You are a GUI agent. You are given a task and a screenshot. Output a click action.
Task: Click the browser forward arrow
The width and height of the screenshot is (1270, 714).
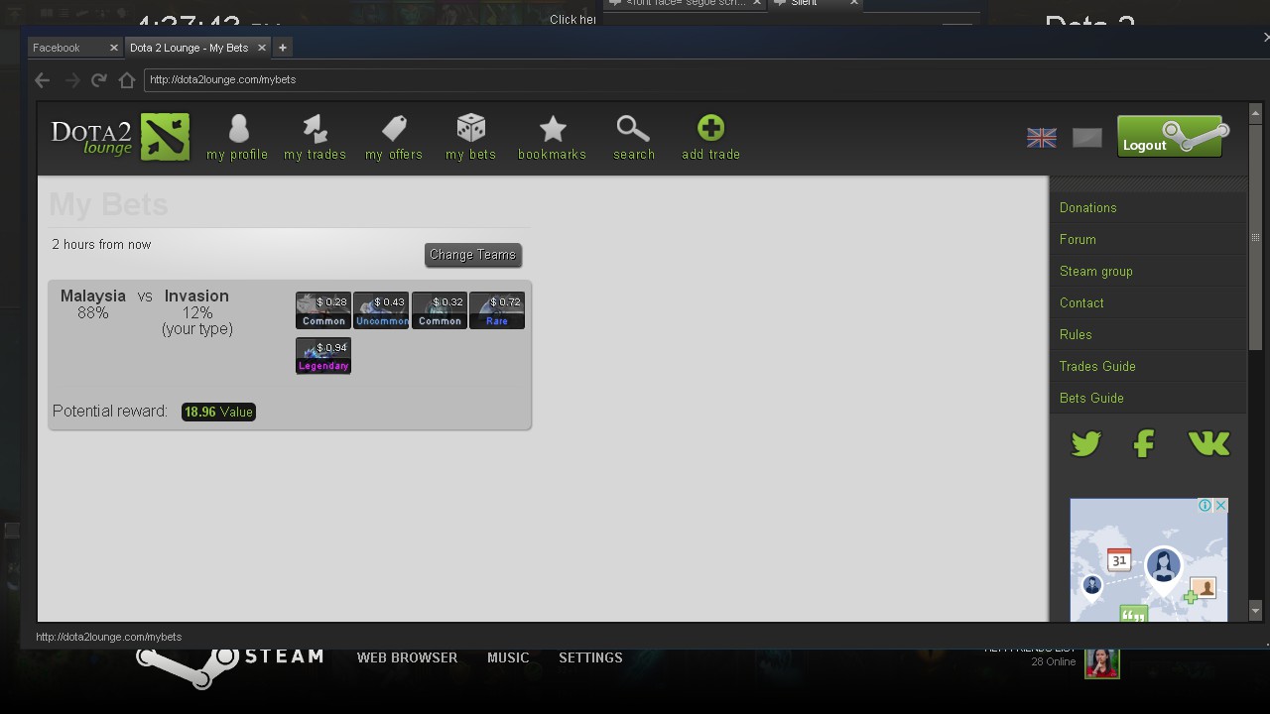[71, 80]
